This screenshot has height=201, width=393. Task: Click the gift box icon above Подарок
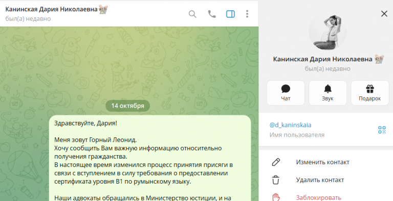click(370, 89)
